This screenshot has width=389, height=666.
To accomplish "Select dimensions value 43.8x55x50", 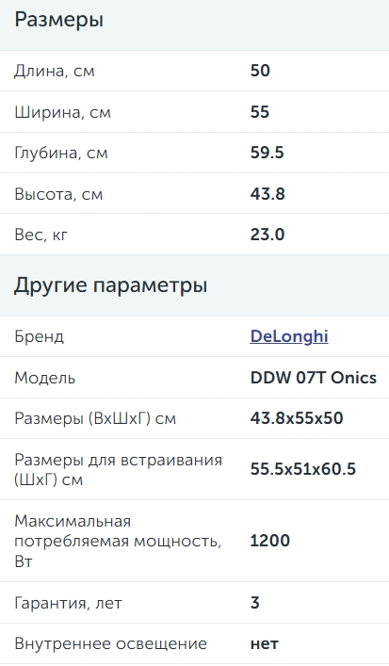I will (x=297, y=418).
